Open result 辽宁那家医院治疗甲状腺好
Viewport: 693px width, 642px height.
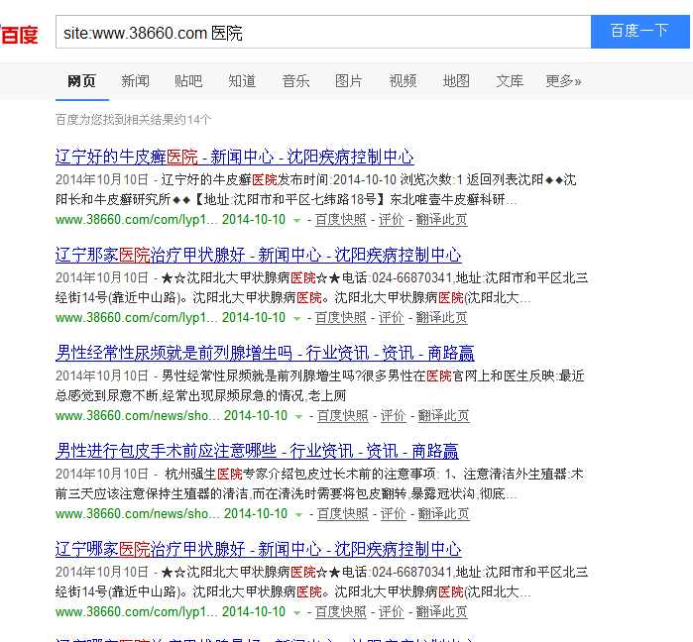[x=258, y=256]
